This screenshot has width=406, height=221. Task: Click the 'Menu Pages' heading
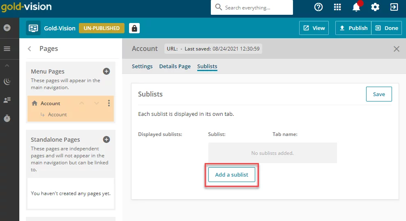48,71
